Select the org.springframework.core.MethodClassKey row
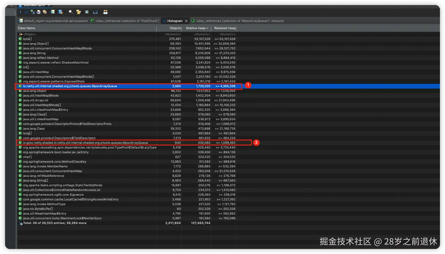This screenshot has width=445, height=254. 127,161
